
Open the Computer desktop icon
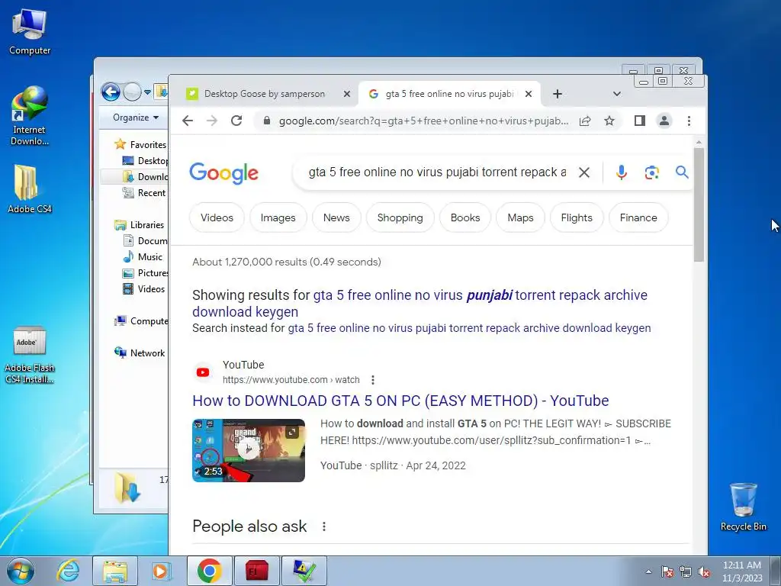click(30, 32)
